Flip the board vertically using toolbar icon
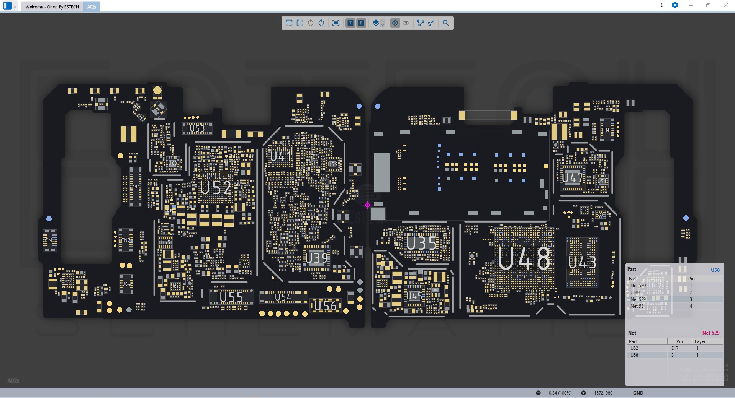Screen dimensions: 735x398 coord(289,23)
